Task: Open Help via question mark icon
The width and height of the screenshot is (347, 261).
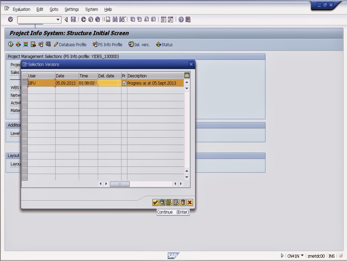Action: pos(181,19)
